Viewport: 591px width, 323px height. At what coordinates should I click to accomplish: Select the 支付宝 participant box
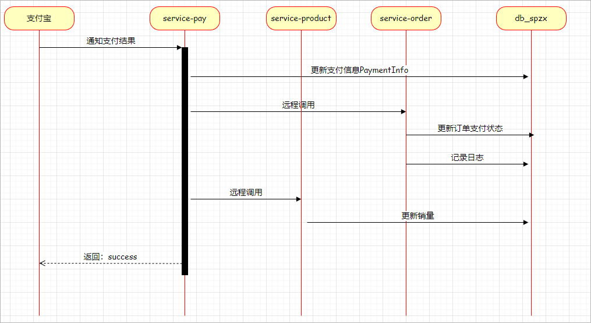[39, 19]
